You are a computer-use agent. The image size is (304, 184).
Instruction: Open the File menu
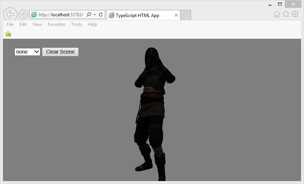[10, 24]
